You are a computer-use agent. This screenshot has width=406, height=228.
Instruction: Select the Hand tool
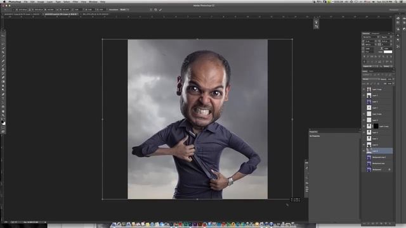coord(3,111)
